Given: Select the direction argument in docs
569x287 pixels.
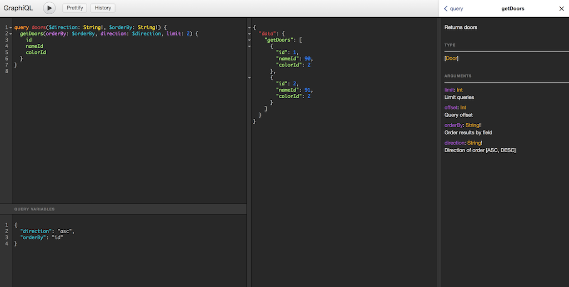Looking at the screenshot, I should coord(455,143).
